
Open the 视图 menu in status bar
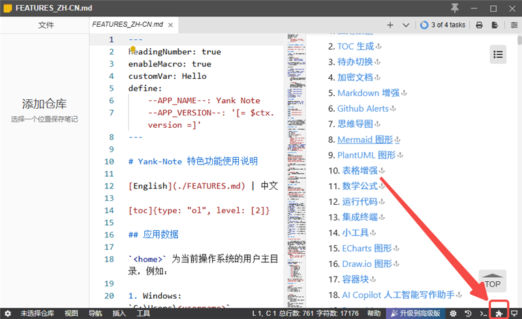point(71,313)
